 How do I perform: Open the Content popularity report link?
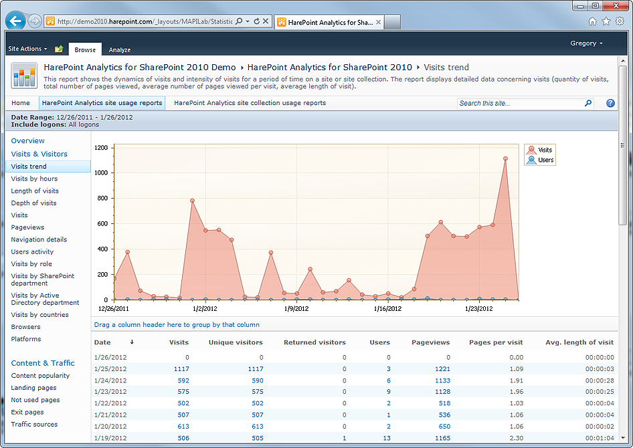tap(40, 376)
